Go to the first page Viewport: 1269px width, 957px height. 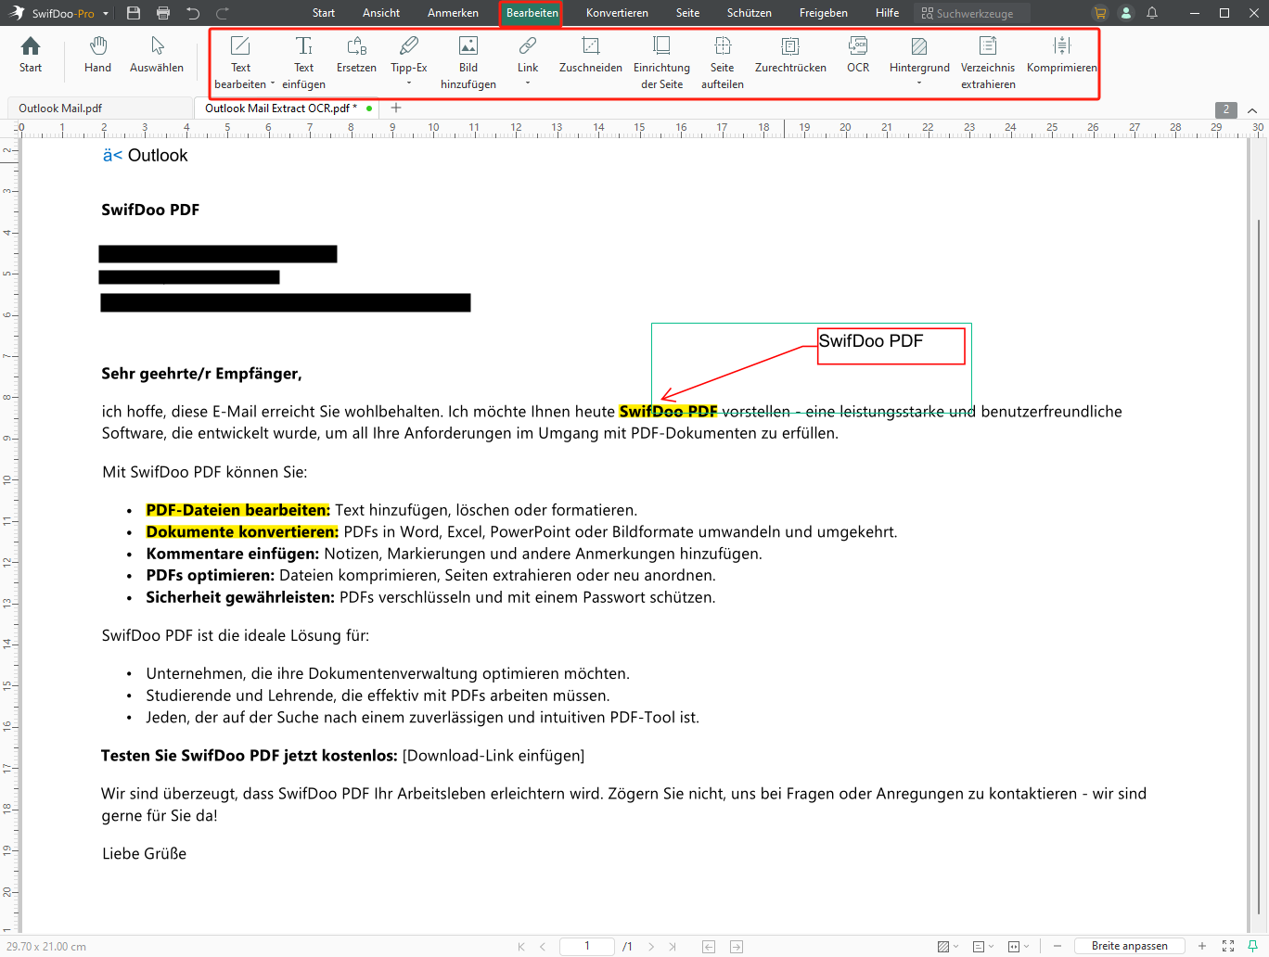[x=521, y=946]
